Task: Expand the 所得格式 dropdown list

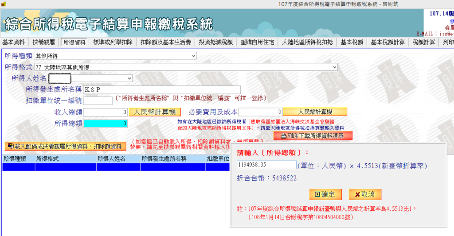Action: coord(335,67)
